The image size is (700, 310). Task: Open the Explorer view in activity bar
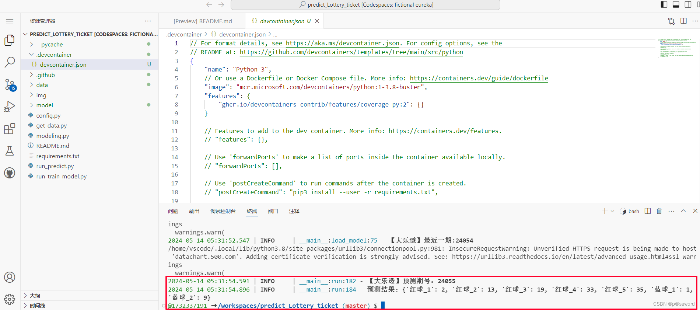(10, 40)
